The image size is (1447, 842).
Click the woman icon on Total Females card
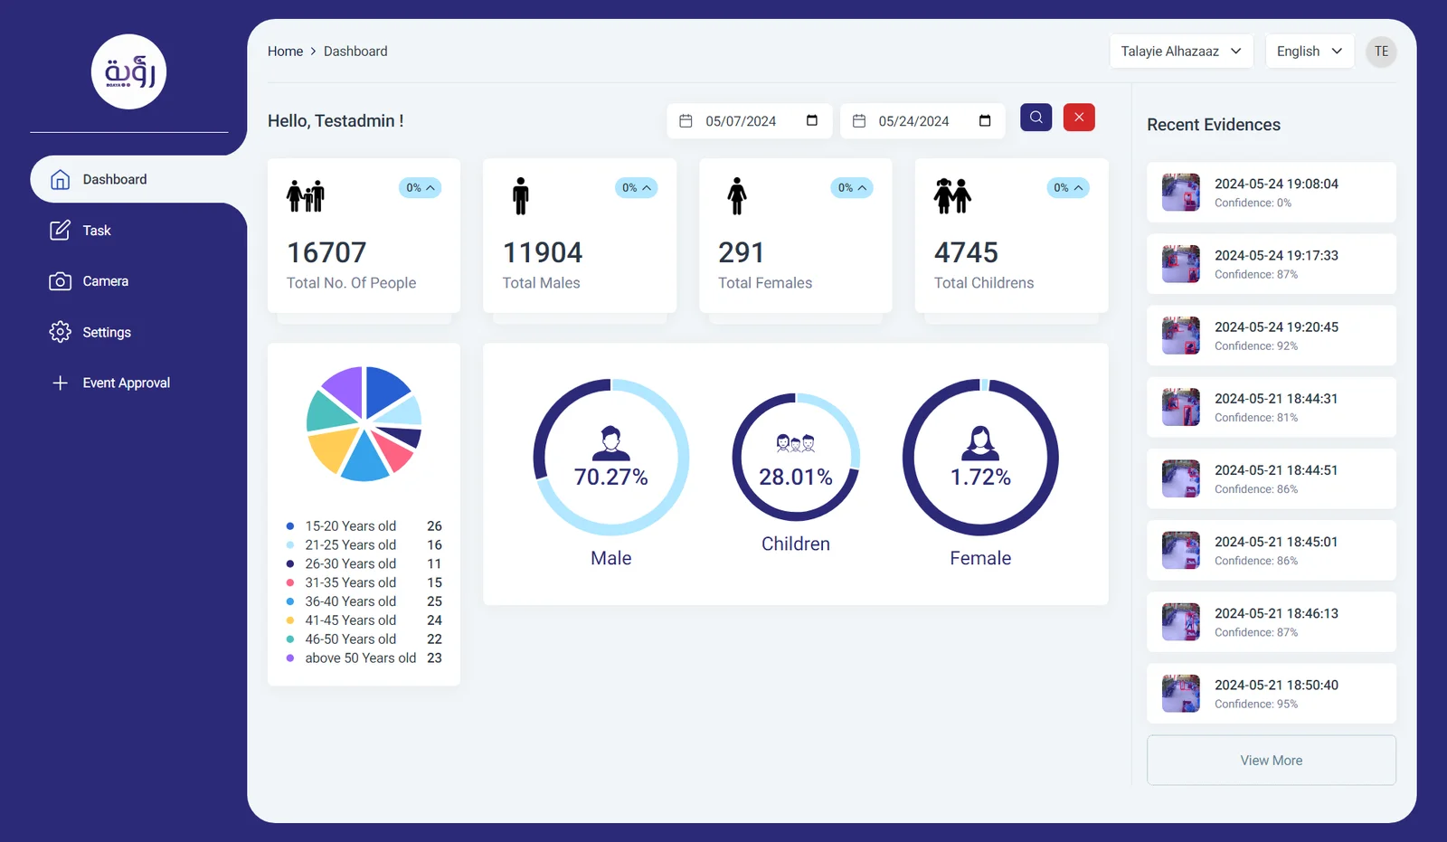point(737,195)
